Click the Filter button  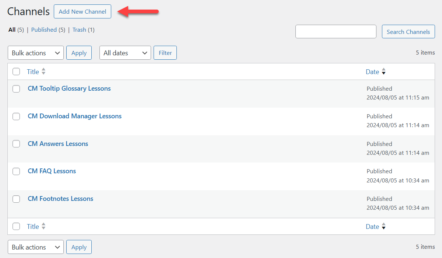click(x=165, y=53)
